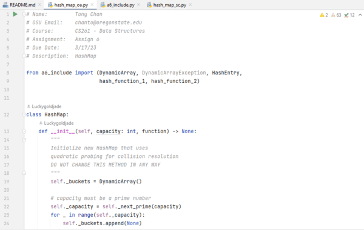This screenshot has width=364, height=230.
Task: Click the HashEntry import on line 8
Action: point(226,73)
